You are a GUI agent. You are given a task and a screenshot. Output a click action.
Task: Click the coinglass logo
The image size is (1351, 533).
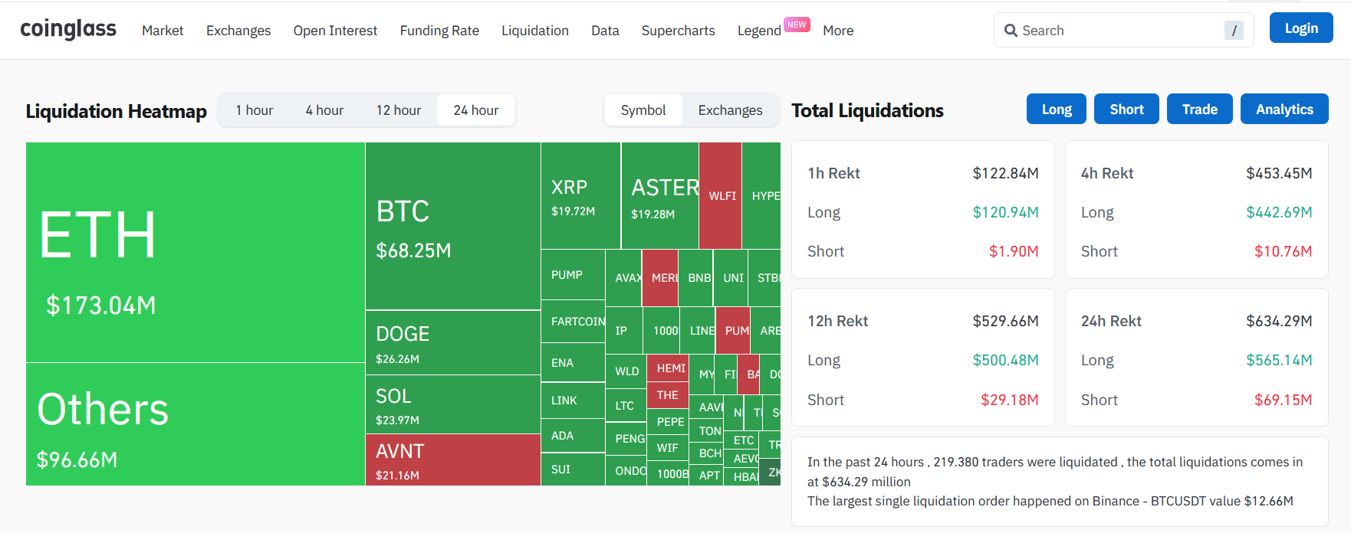click(68, 29)
